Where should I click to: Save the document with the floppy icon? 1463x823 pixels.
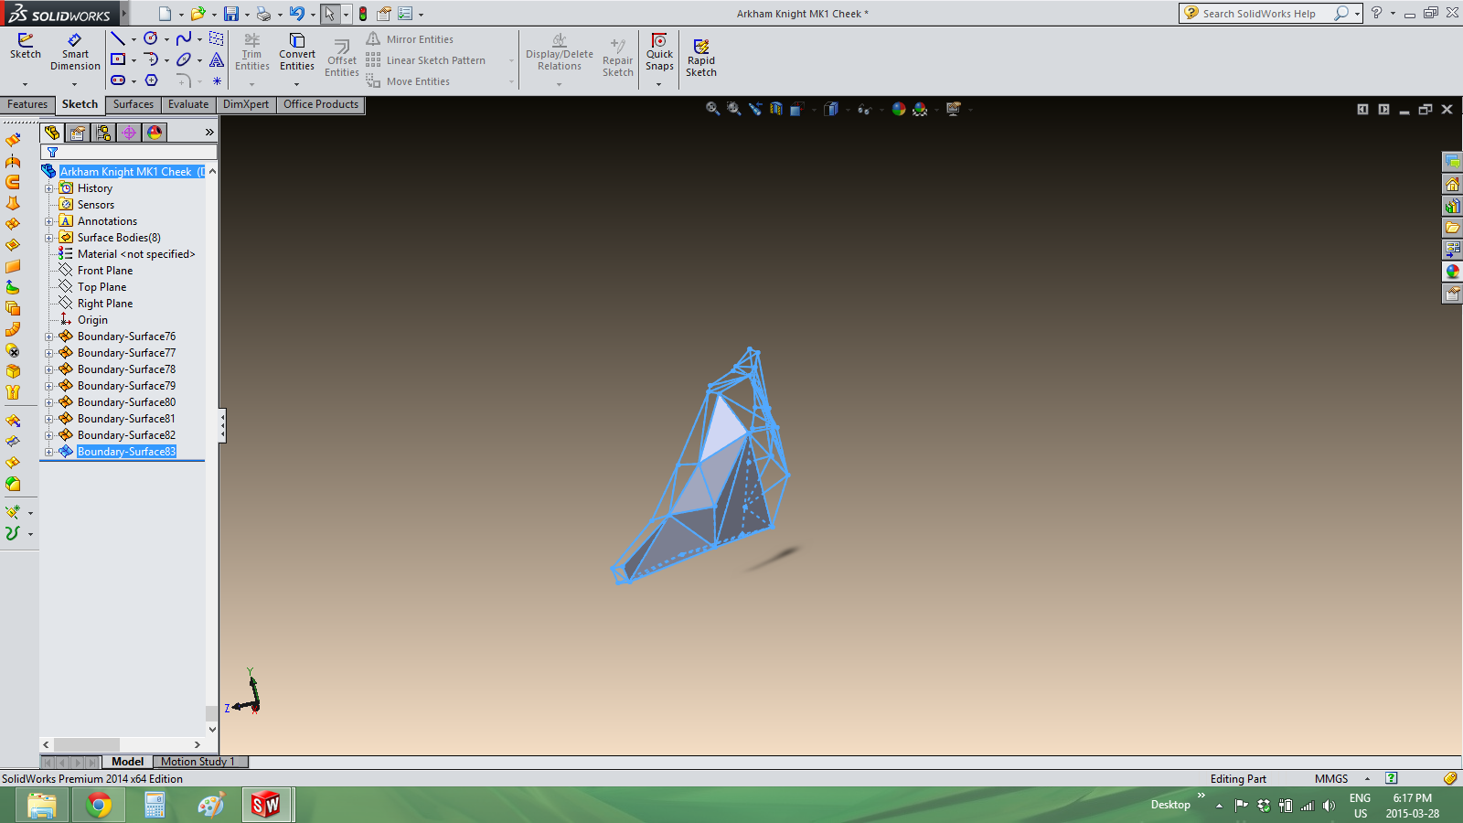[231, 14]
